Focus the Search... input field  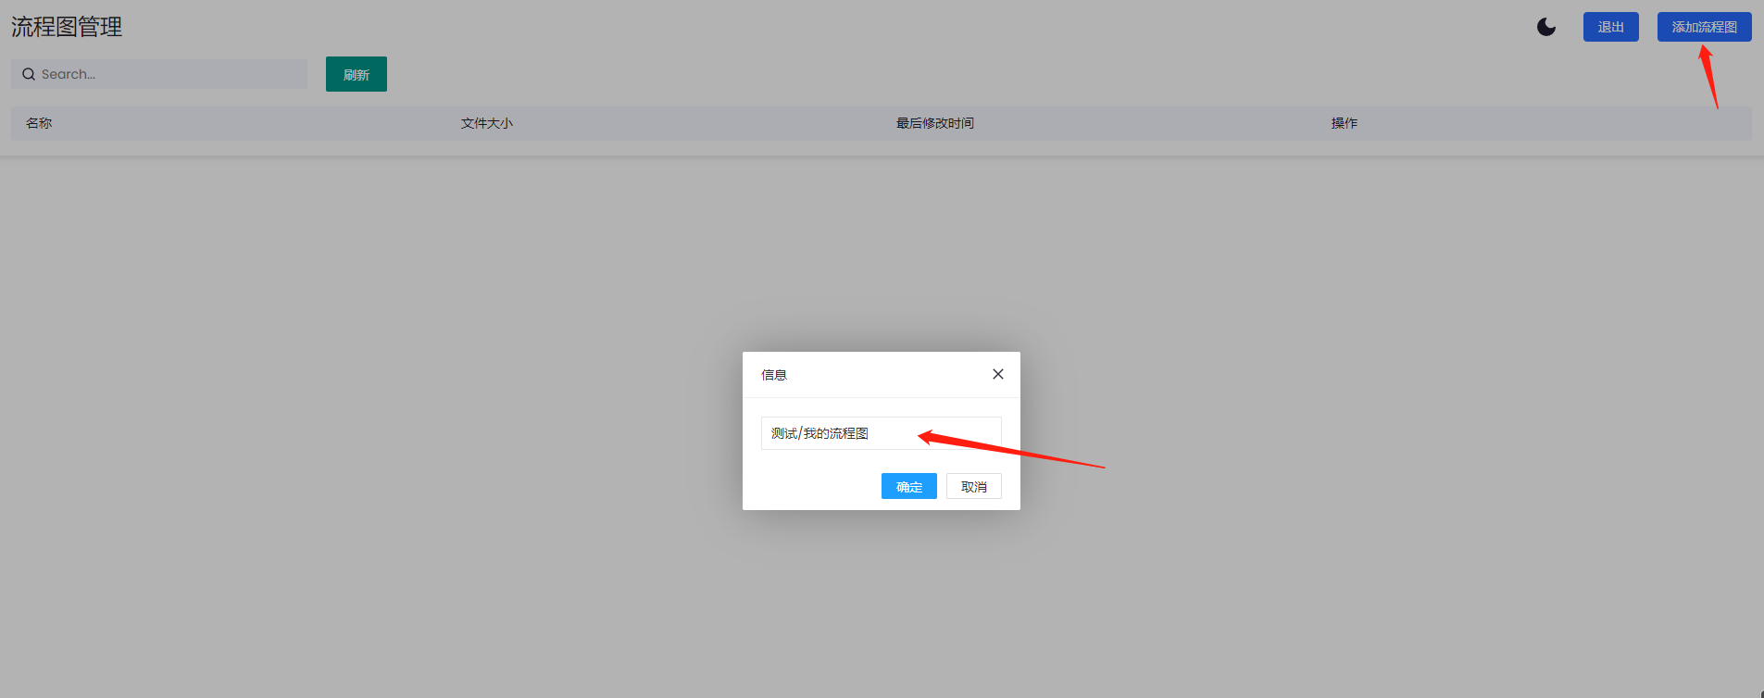coord(159,74)
